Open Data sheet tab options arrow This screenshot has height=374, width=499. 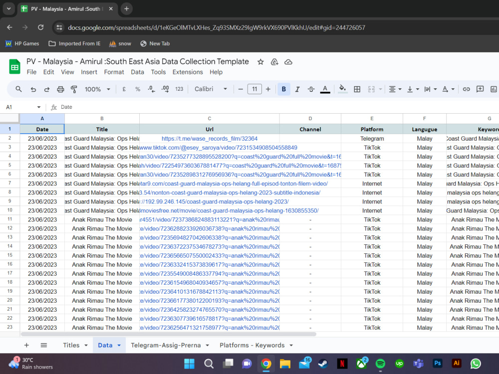coord(119,346)
